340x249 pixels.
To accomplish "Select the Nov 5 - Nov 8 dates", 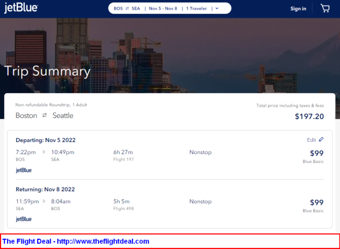I will [163, 9].
